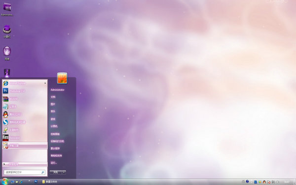Viewport: 296px width, 185px height.
Task: Click the user account flower picture
Action: coord(62,78)
